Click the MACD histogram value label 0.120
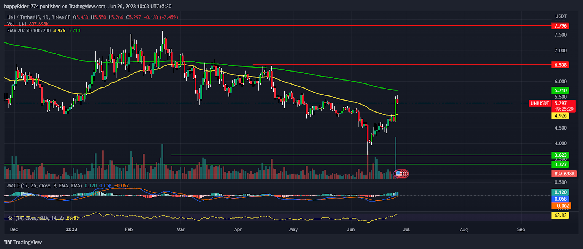The image size is (583, 249). pyautogui.click(x=560, y=192)
